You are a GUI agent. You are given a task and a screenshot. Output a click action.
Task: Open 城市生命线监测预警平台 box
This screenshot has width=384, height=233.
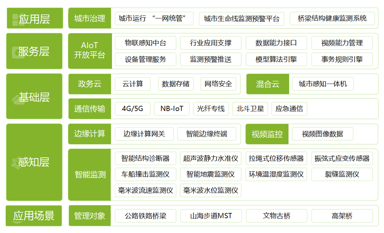coord(242,19)
